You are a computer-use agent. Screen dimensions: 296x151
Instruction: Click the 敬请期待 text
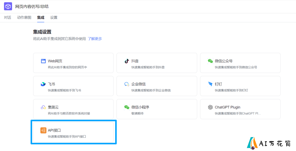(137, 113)
